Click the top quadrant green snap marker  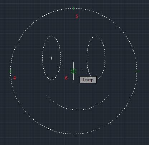73,8
